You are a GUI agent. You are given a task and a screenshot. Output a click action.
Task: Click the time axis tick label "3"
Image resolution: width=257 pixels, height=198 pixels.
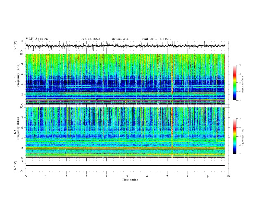(x=86, y=176)
